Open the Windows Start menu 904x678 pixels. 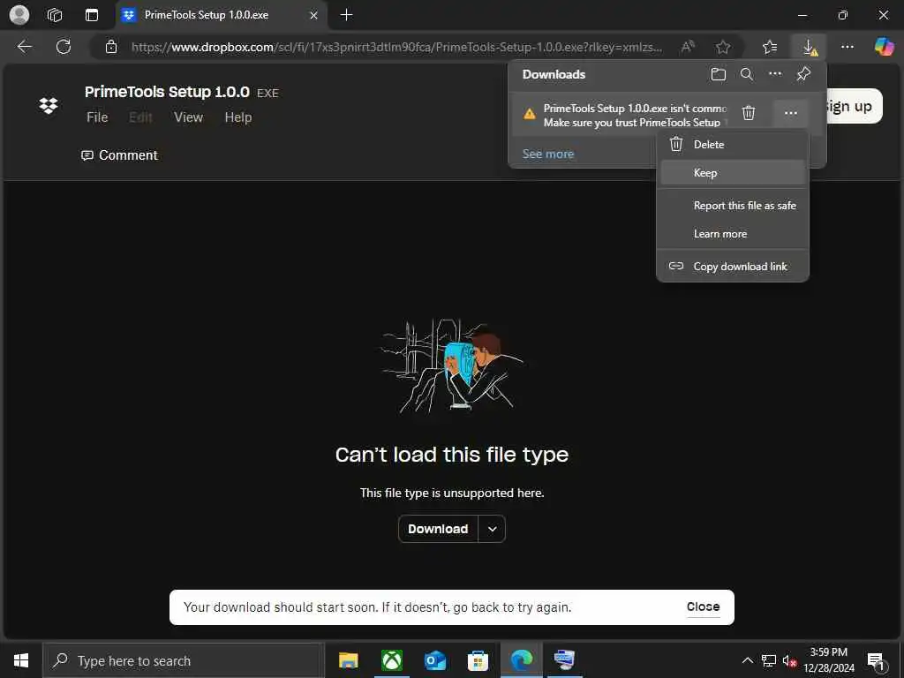pyautogui.click(x=21, y=660)
